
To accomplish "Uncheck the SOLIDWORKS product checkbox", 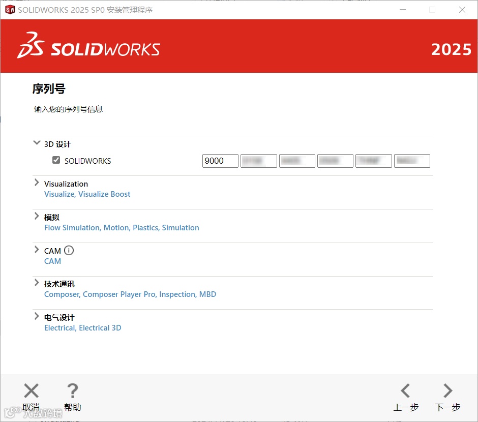I will pyautogui.click(x=56, y=160).
